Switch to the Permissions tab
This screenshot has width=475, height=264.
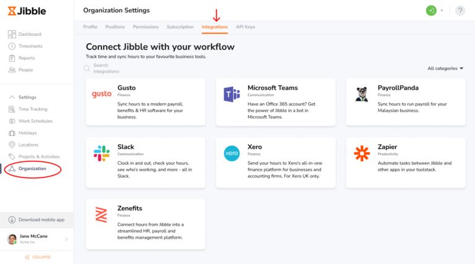145,27
